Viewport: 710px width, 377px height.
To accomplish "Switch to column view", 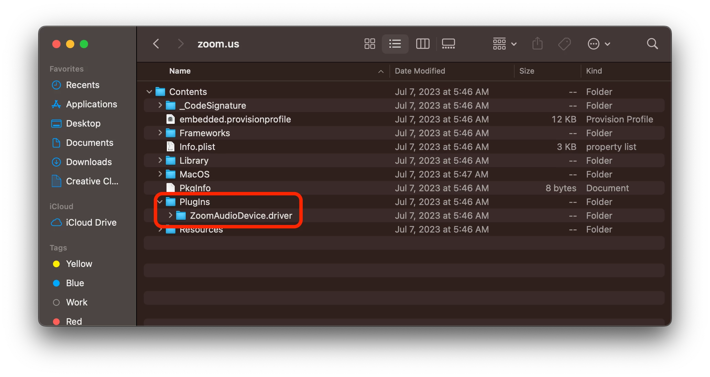I will click(422, 44).
